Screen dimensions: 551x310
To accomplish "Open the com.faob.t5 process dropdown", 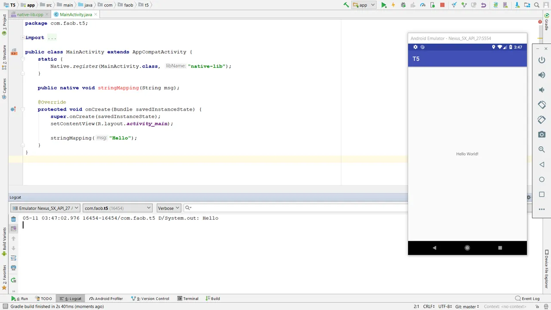I will coord(118,208).
